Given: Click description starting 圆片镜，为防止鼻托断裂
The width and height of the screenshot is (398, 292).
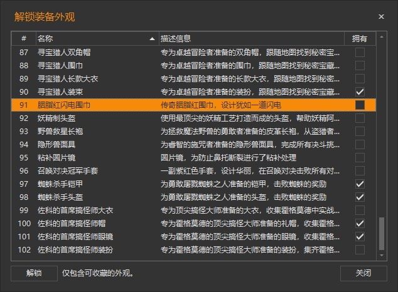Looking at the screenshot, I should [229, 158].
